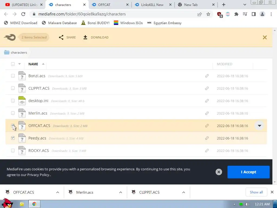Copy link icon for CLIPPIT.ACS
Image resolution: width=277 pixels, height=208 pixels.
pyautogui.click(x=207, y=88)
